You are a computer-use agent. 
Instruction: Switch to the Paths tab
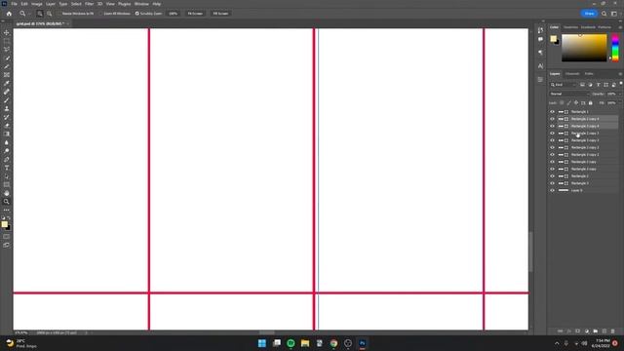[x=589, y=74]
